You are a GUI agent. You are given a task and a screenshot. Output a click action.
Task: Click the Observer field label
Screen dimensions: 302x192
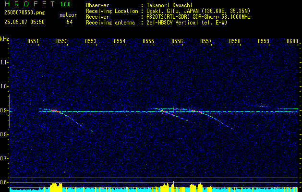pyautogui.click(x=97, y=5)
